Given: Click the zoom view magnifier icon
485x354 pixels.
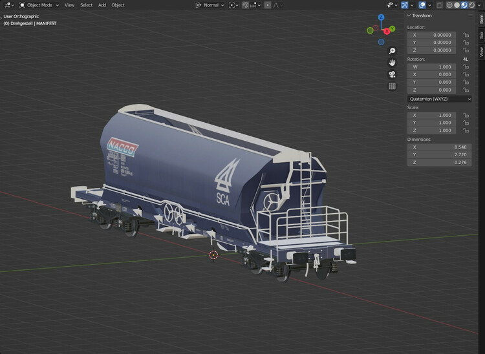Looking at the screenshot, I should [x=392, y=51].
